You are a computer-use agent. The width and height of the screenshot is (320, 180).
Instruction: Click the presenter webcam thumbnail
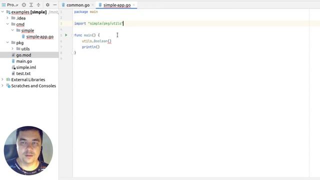(x=28, y=150)
